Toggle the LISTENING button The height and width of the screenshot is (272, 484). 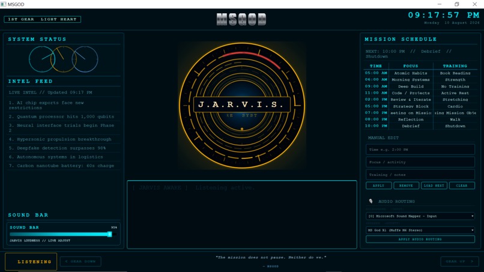[x=31, y=262]
